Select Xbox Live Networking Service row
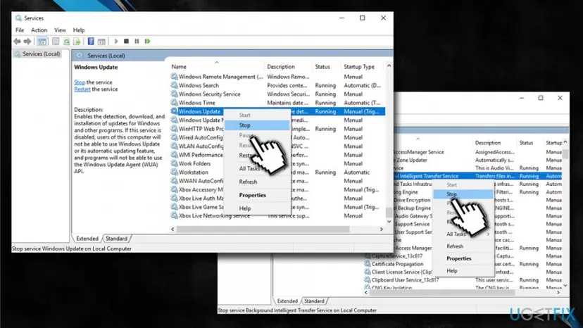 coord(277,215)
